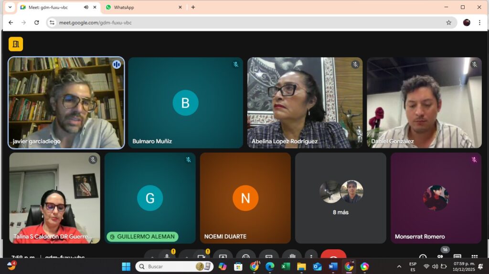Open the people panel showing 16 participants
489x274 pixels.
point(440,256)
